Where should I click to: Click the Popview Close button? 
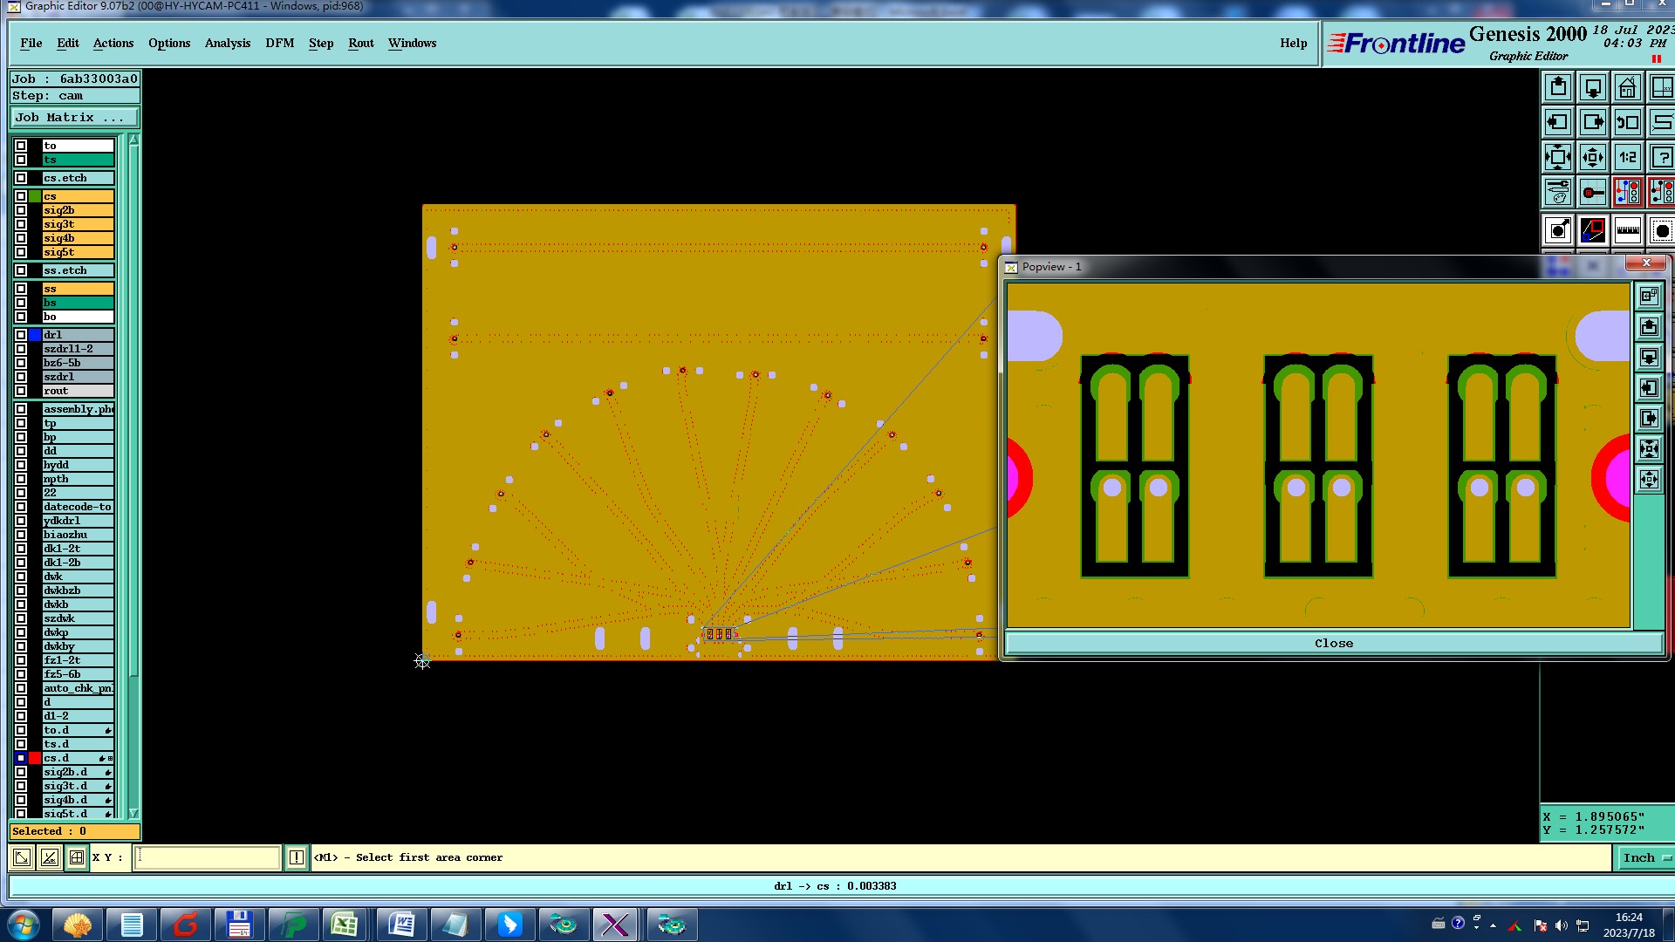click(x=1333, y=644)
